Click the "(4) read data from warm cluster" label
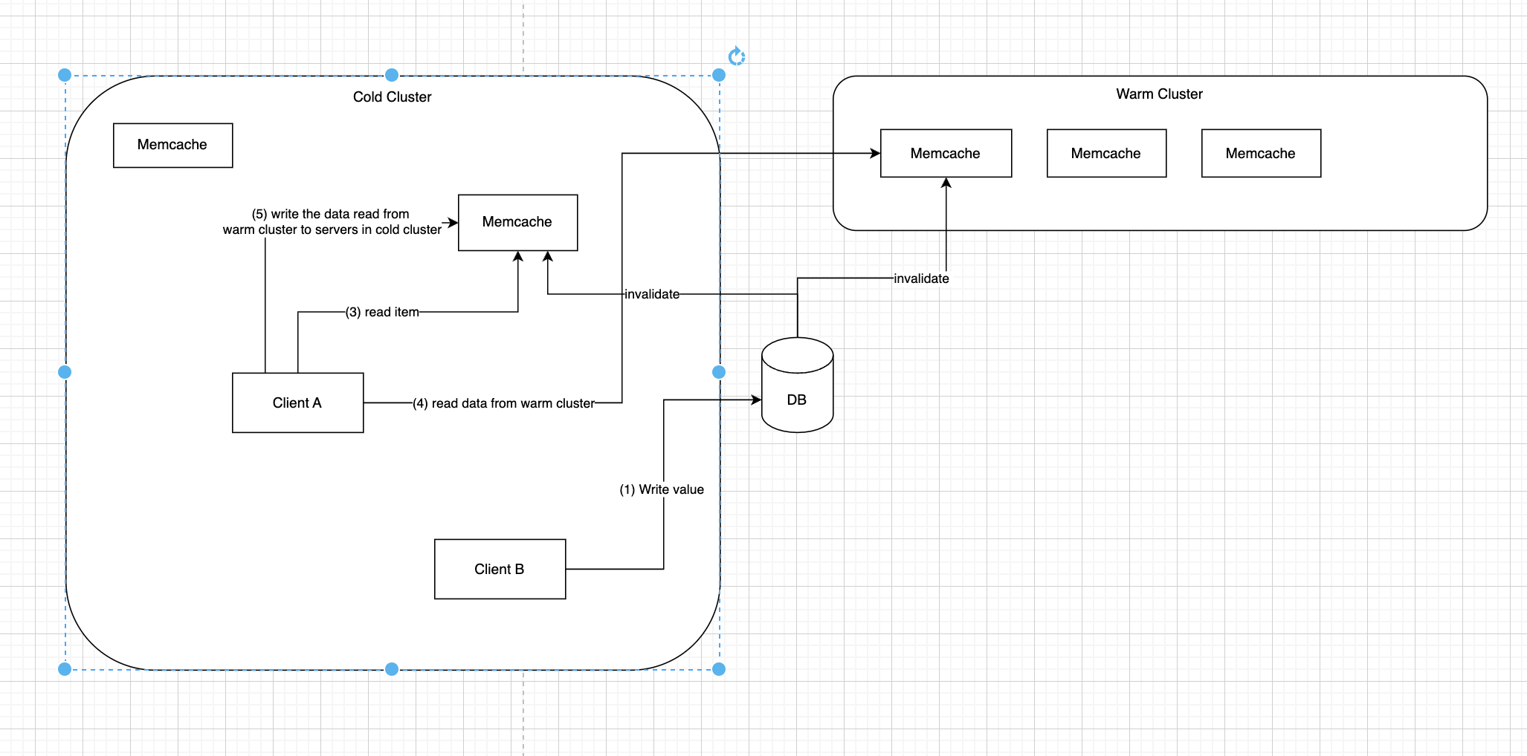This screenshot has height=756, width=1527. click(503, 403)
